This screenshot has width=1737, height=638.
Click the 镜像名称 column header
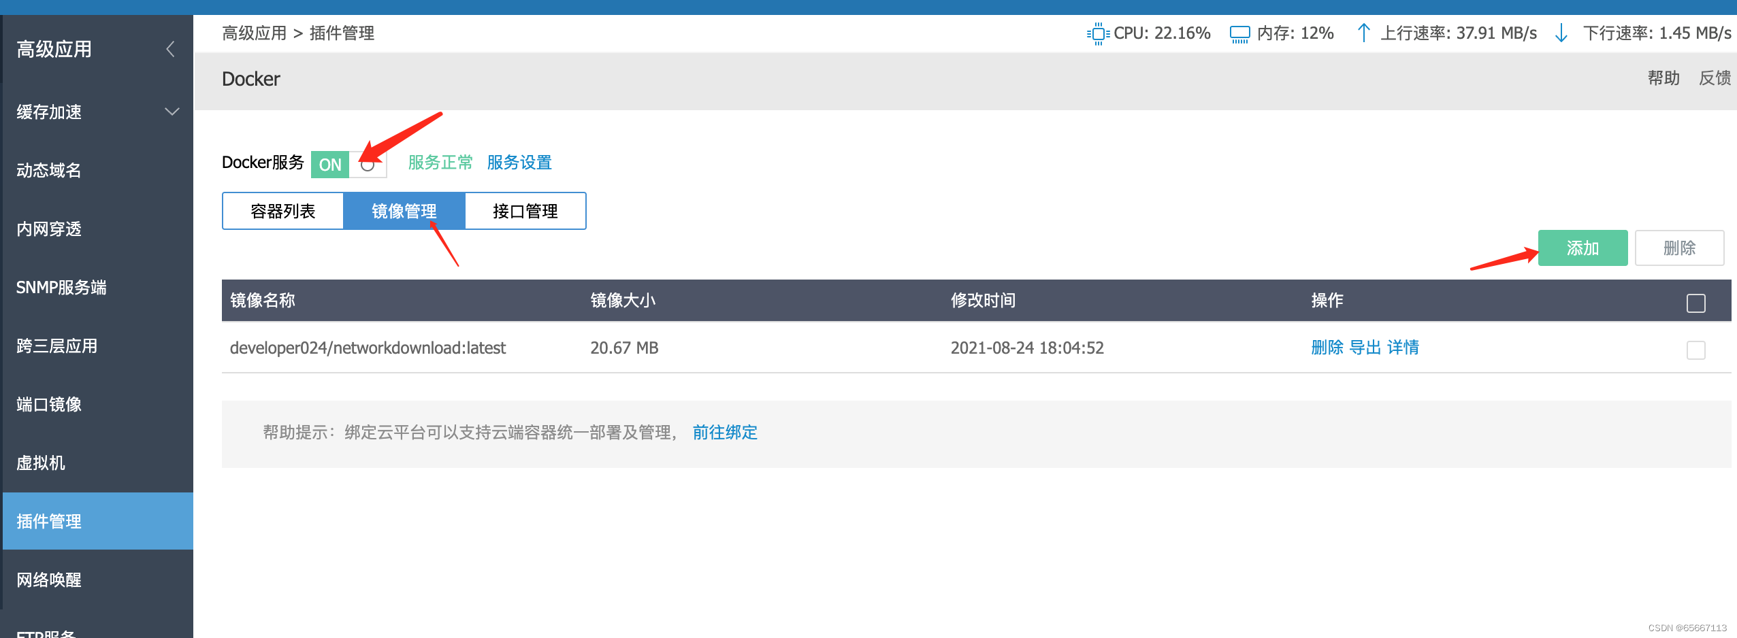click(263, 300)
